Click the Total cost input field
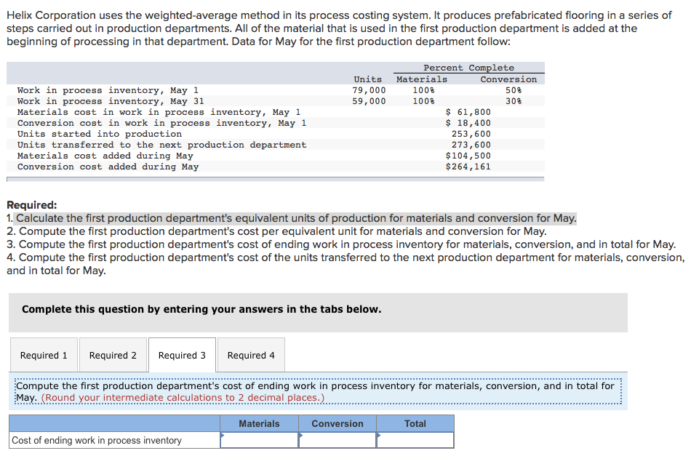Screen dimensions: 691x456 click(415, 440)
